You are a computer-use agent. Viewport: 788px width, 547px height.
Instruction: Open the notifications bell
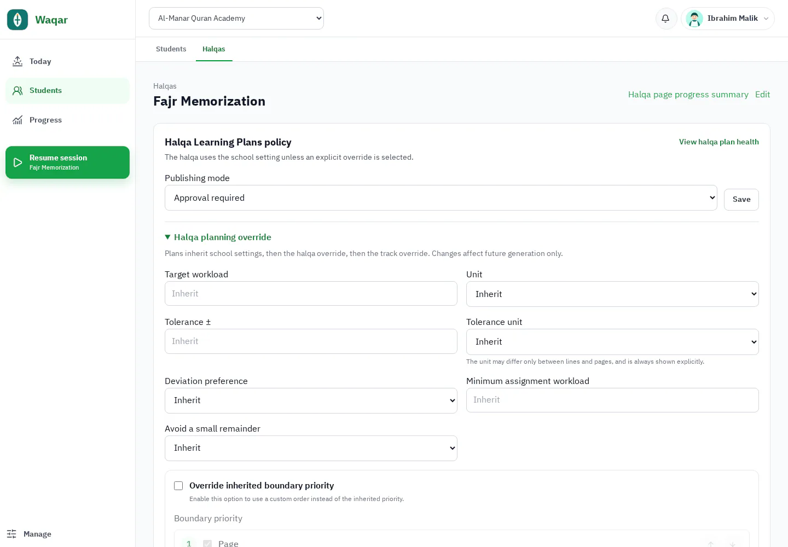666,19
